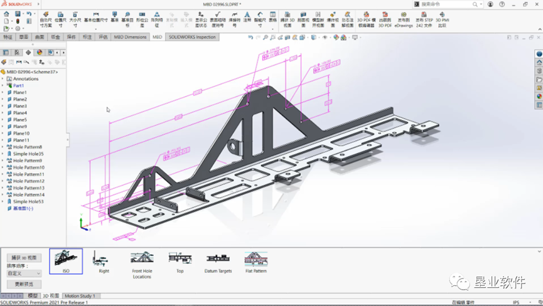Select the DimXpertManager tab icon in panel
This screenshot has width=543, height=306.
[x=28, y=53]
